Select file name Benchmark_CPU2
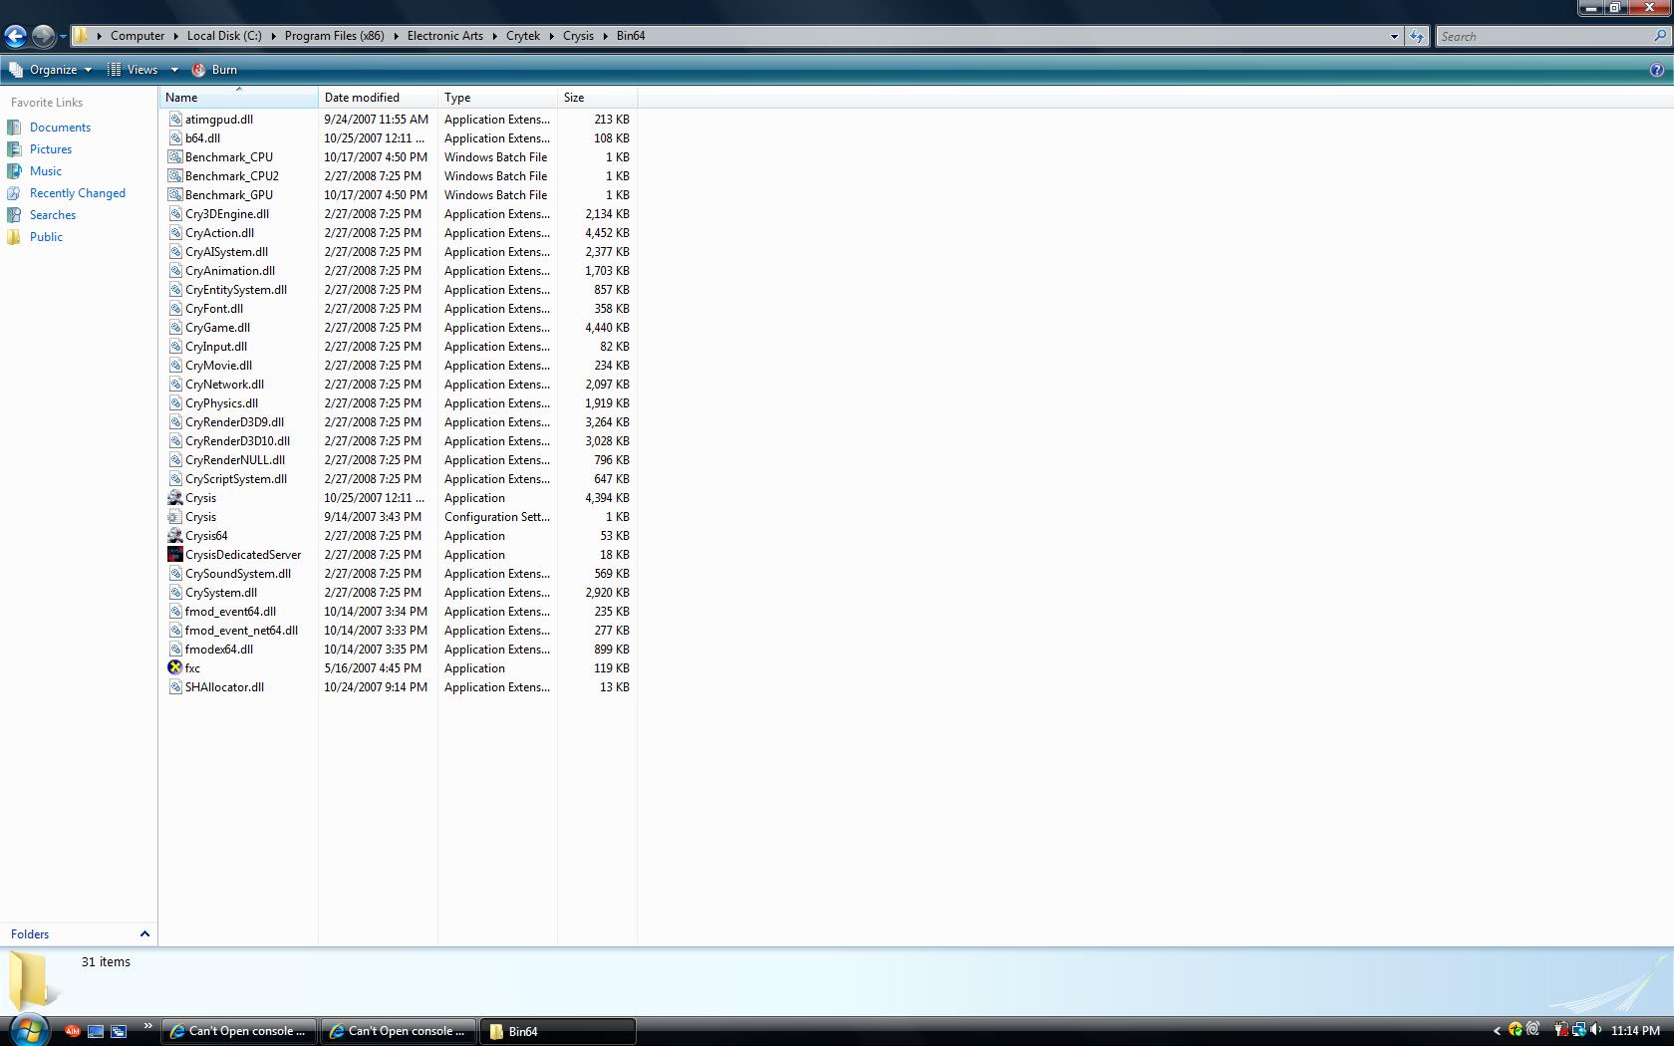 (x=232, y=176)
